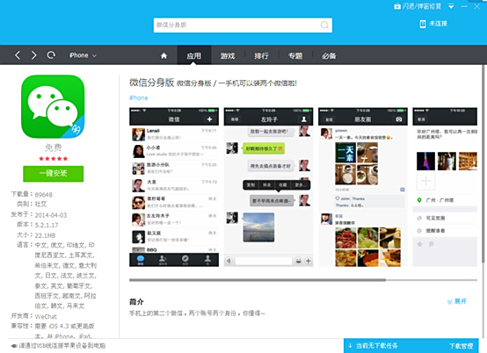Viewport: 487px width, 353px height.
Task: Click the refresh icon in navigation bar
Action: click(x=51, y=55)
